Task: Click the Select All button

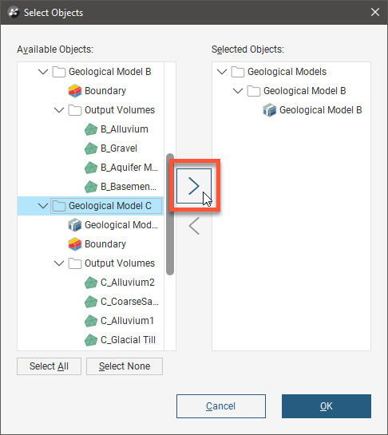Action: coord(49,366)
